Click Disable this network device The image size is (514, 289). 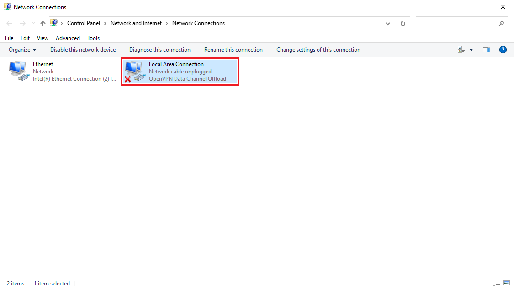coord(83,49)
